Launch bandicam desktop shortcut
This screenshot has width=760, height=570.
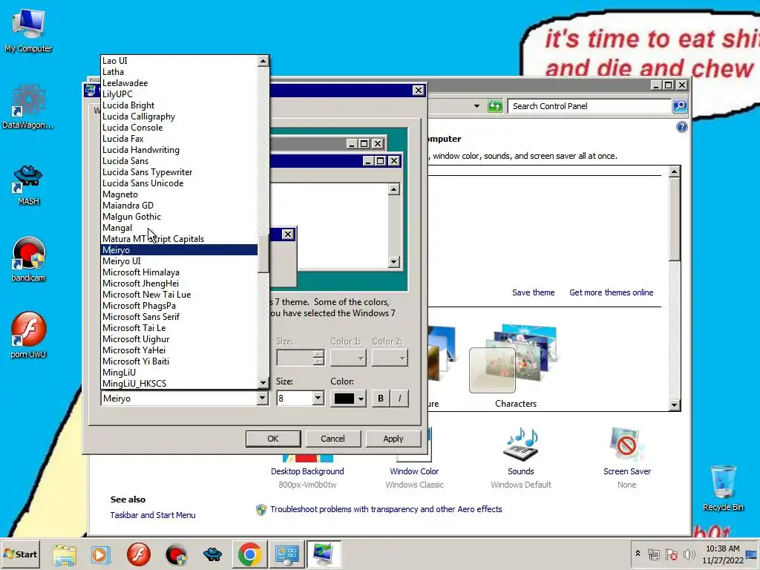click(28, 259)
